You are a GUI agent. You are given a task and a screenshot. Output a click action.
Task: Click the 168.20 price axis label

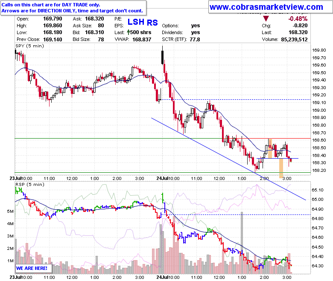(319, 170)
